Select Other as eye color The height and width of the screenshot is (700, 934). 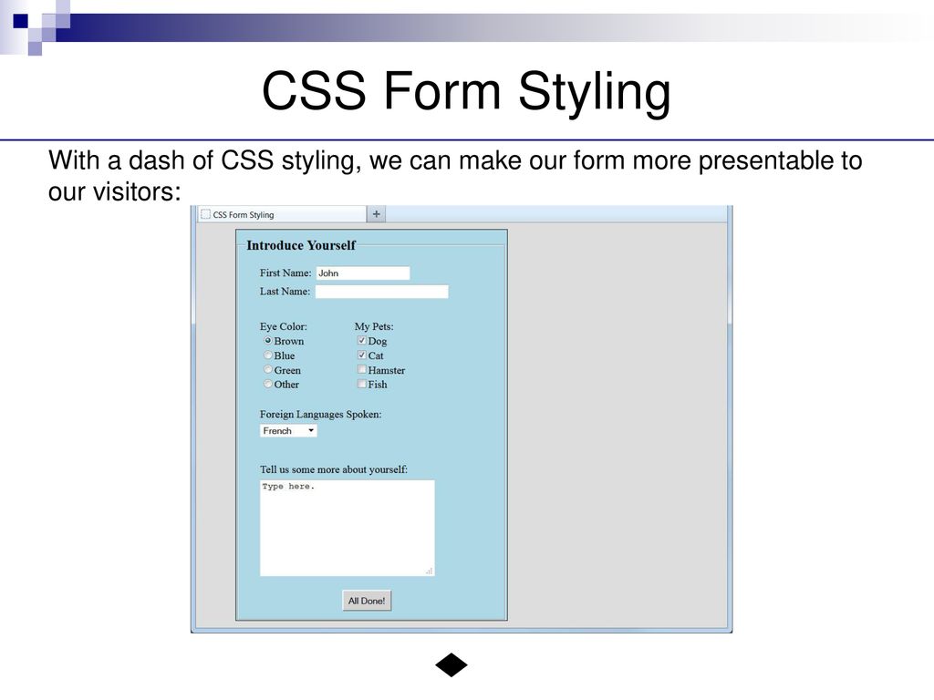tap(268, 384)
